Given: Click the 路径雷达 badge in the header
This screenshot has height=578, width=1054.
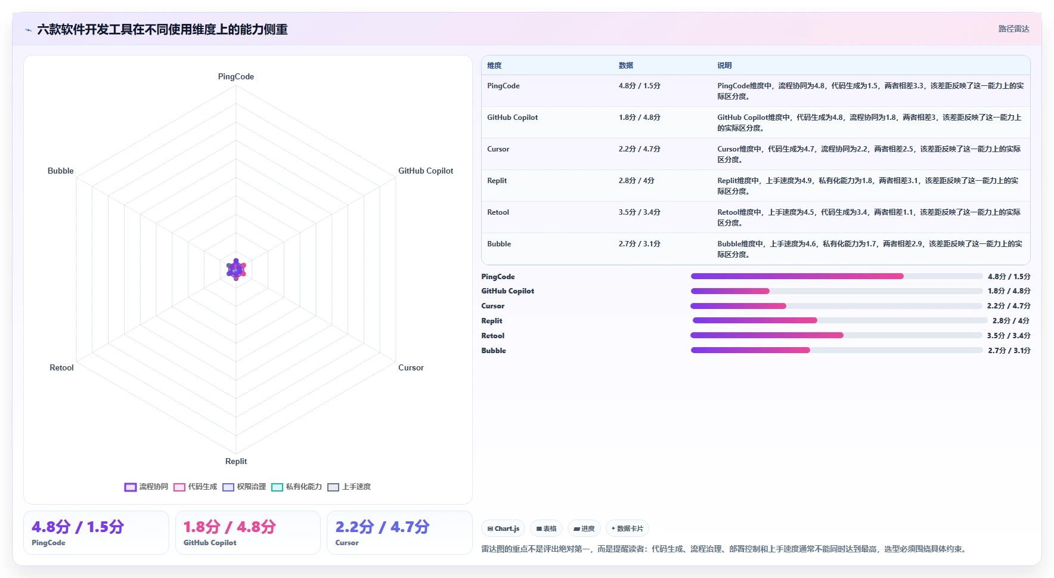Looking at the screenshot, I should 1013,29.
